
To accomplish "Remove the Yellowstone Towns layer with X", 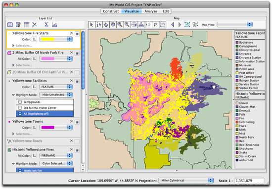I will [71, 121].
